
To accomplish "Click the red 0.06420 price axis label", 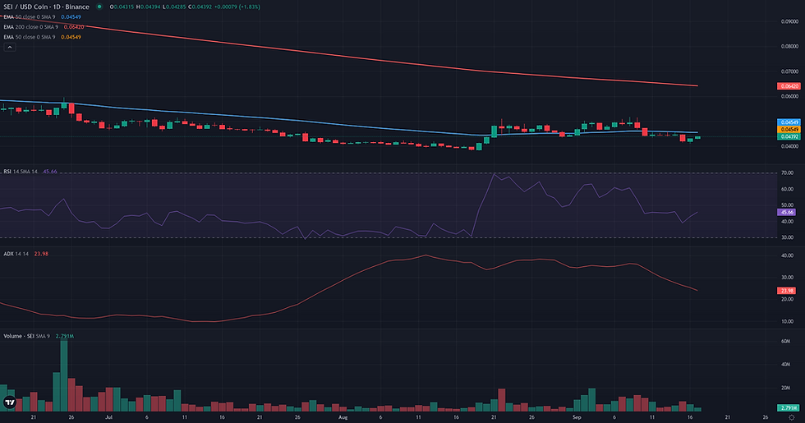I will (x=789, y=86).
